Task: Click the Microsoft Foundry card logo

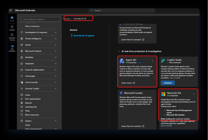Action: click(121, 93)
